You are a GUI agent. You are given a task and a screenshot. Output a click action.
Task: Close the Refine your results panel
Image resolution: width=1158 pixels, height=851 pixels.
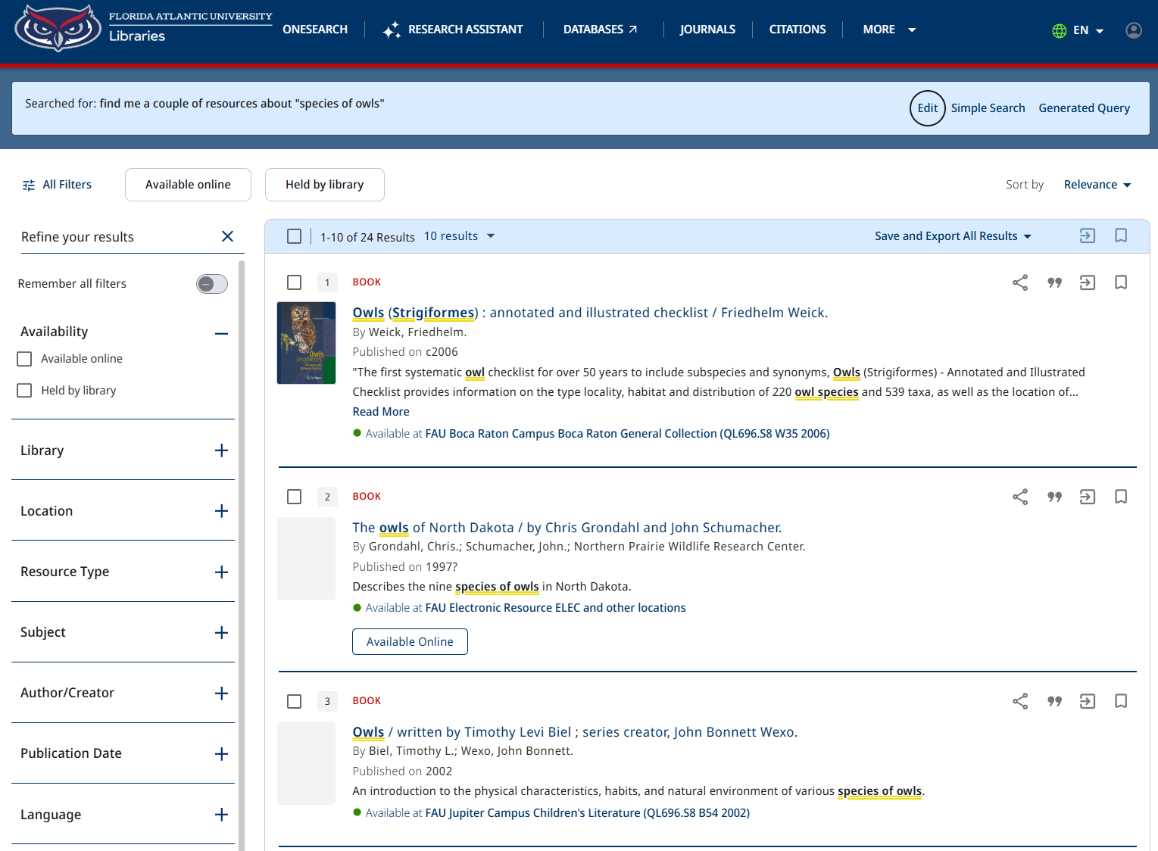[x=227, y=236]
